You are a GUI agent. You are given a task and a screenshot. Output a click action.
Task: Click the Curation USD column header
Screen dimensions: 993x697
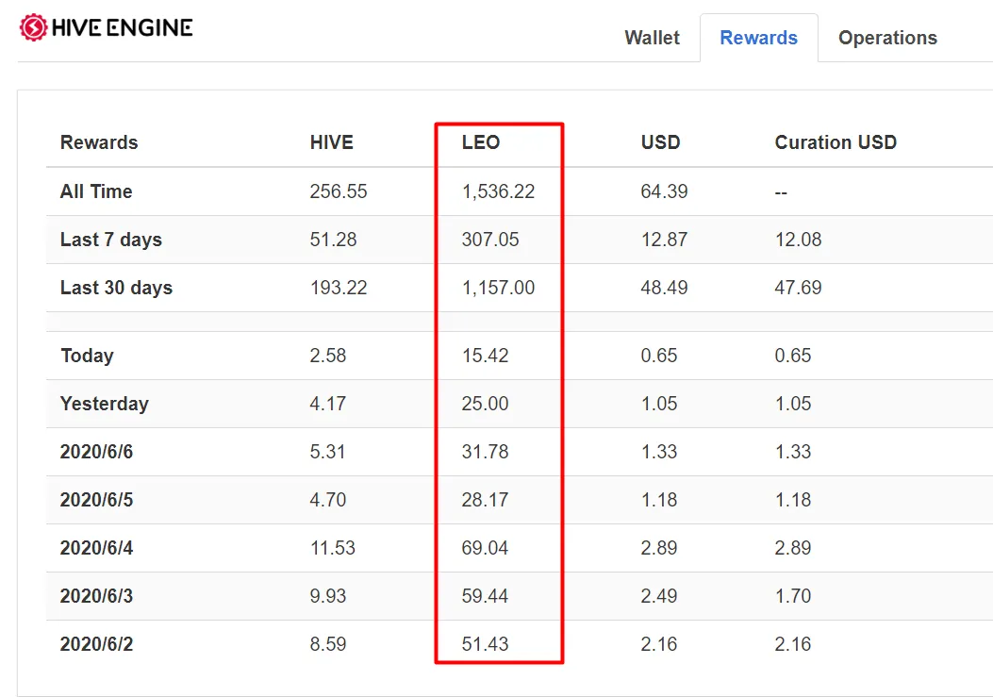click(836, 142)
